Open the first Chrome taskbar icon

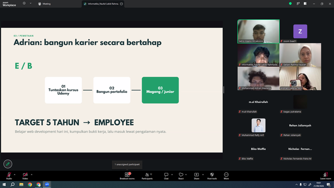coord(30,184)
